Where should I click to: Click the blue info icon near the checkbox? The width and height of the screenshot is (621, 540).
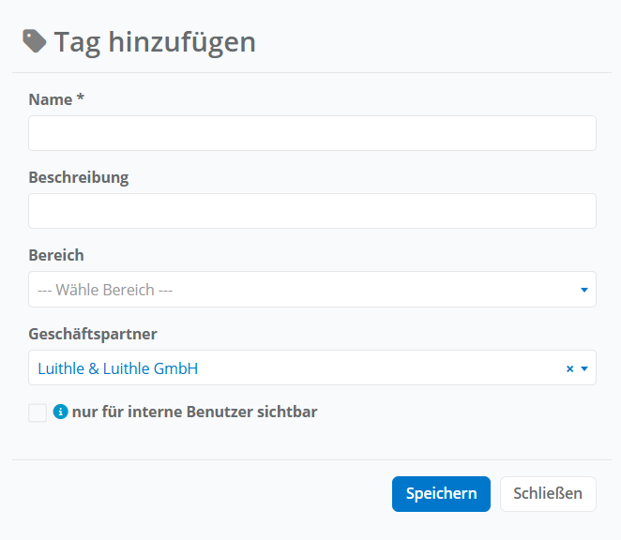61,412
